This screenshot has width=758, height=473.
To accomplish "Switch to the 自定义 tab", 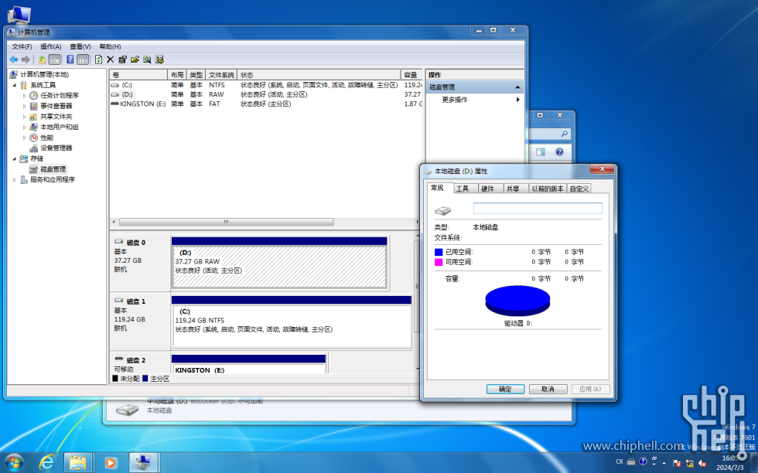I will tap(579, 189).
